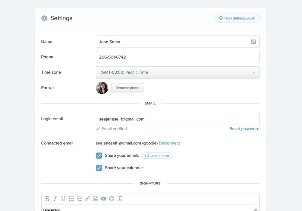The height and width of the screenshot is (211, 302).
Task: Insert an image in signature
Action: (x=95, y=199)
